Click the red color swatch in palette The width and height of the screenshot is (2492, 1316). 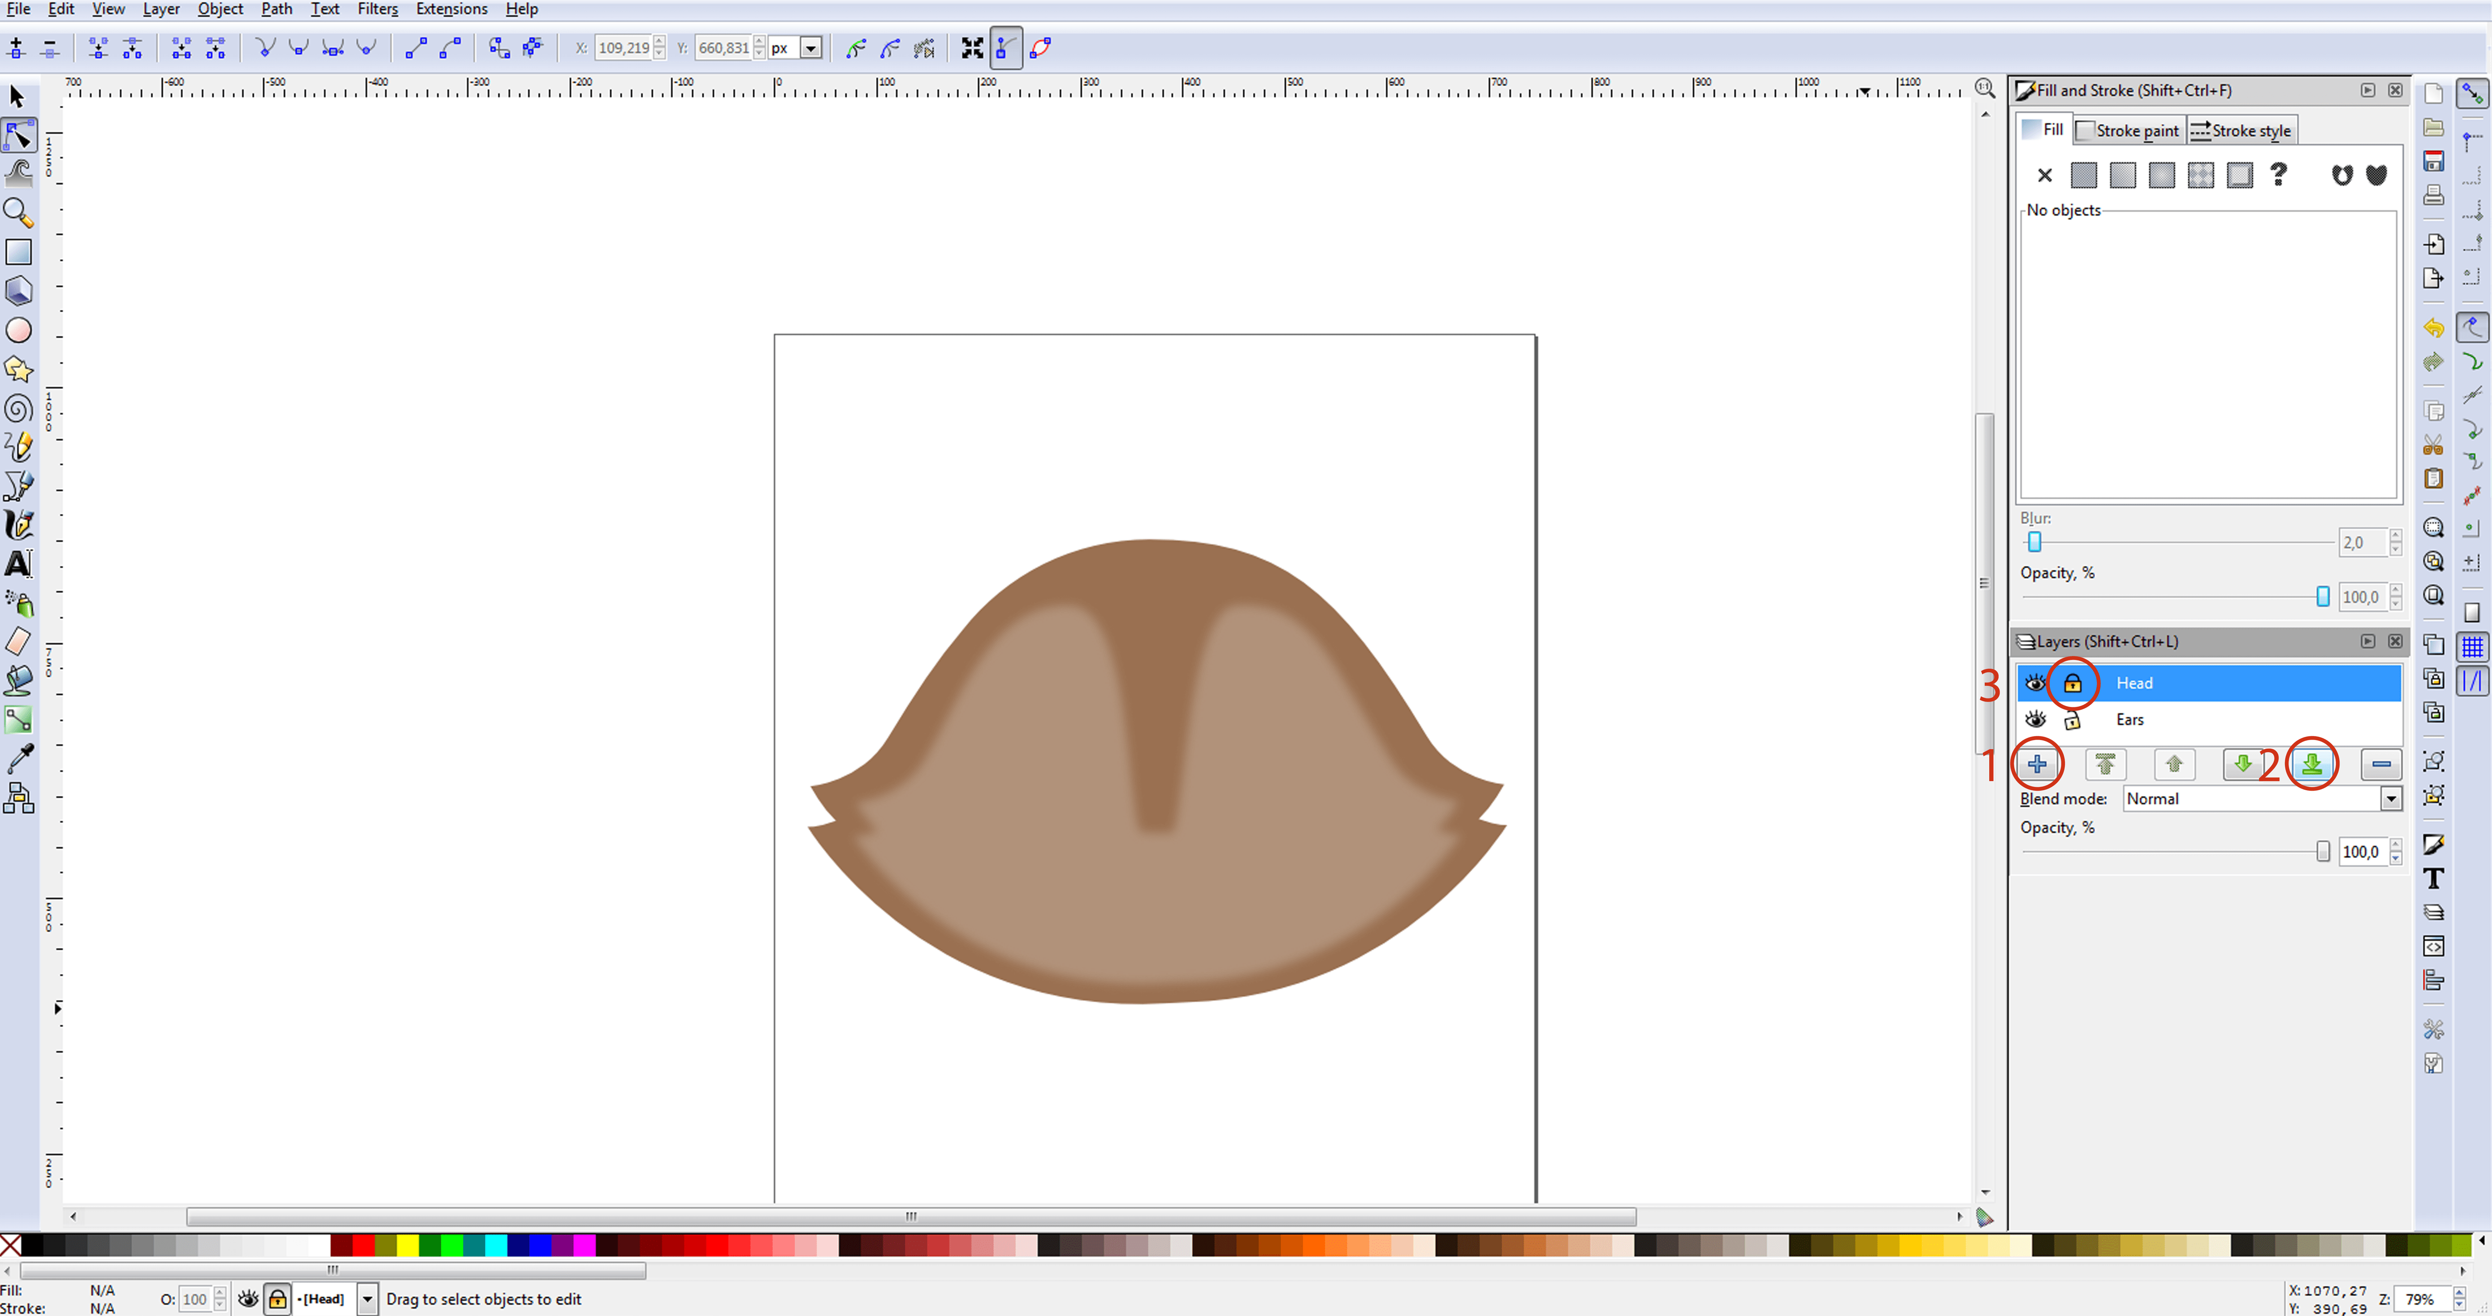pos(364,1245)
